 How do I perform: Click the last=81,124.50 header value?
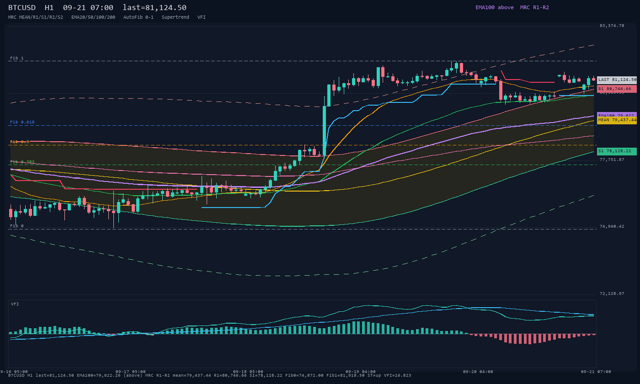coord(155,7)
